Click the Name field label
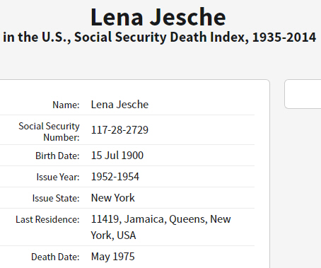This screenshot has height=268, width=321. [66, 105]
